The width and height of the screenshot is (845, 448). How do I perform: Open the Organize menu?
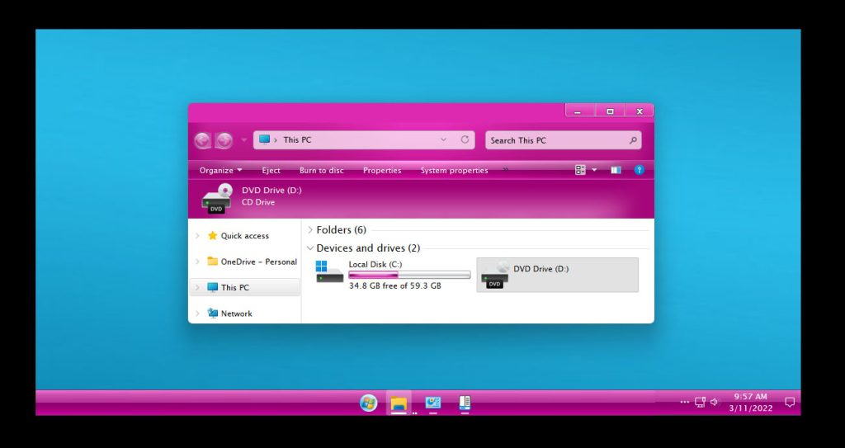tap(220, 170)
